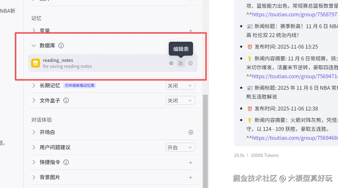Screen dimensions: 338x188
Task: Open the reading_notes database settings gear
Action: 171,63
